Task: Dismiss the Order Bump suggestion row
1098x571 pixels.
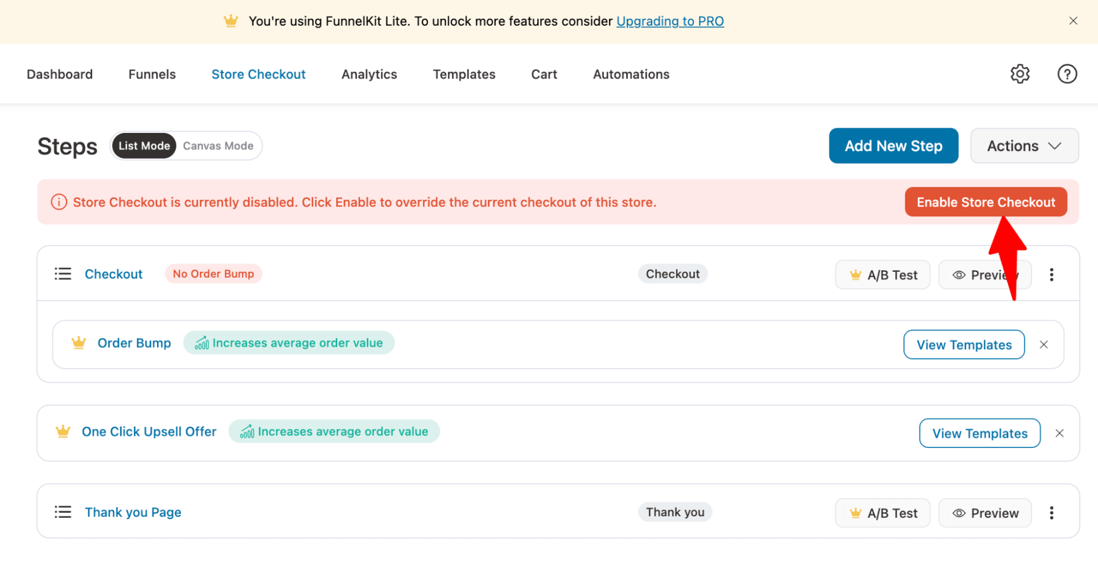Action: point(1044,345)
